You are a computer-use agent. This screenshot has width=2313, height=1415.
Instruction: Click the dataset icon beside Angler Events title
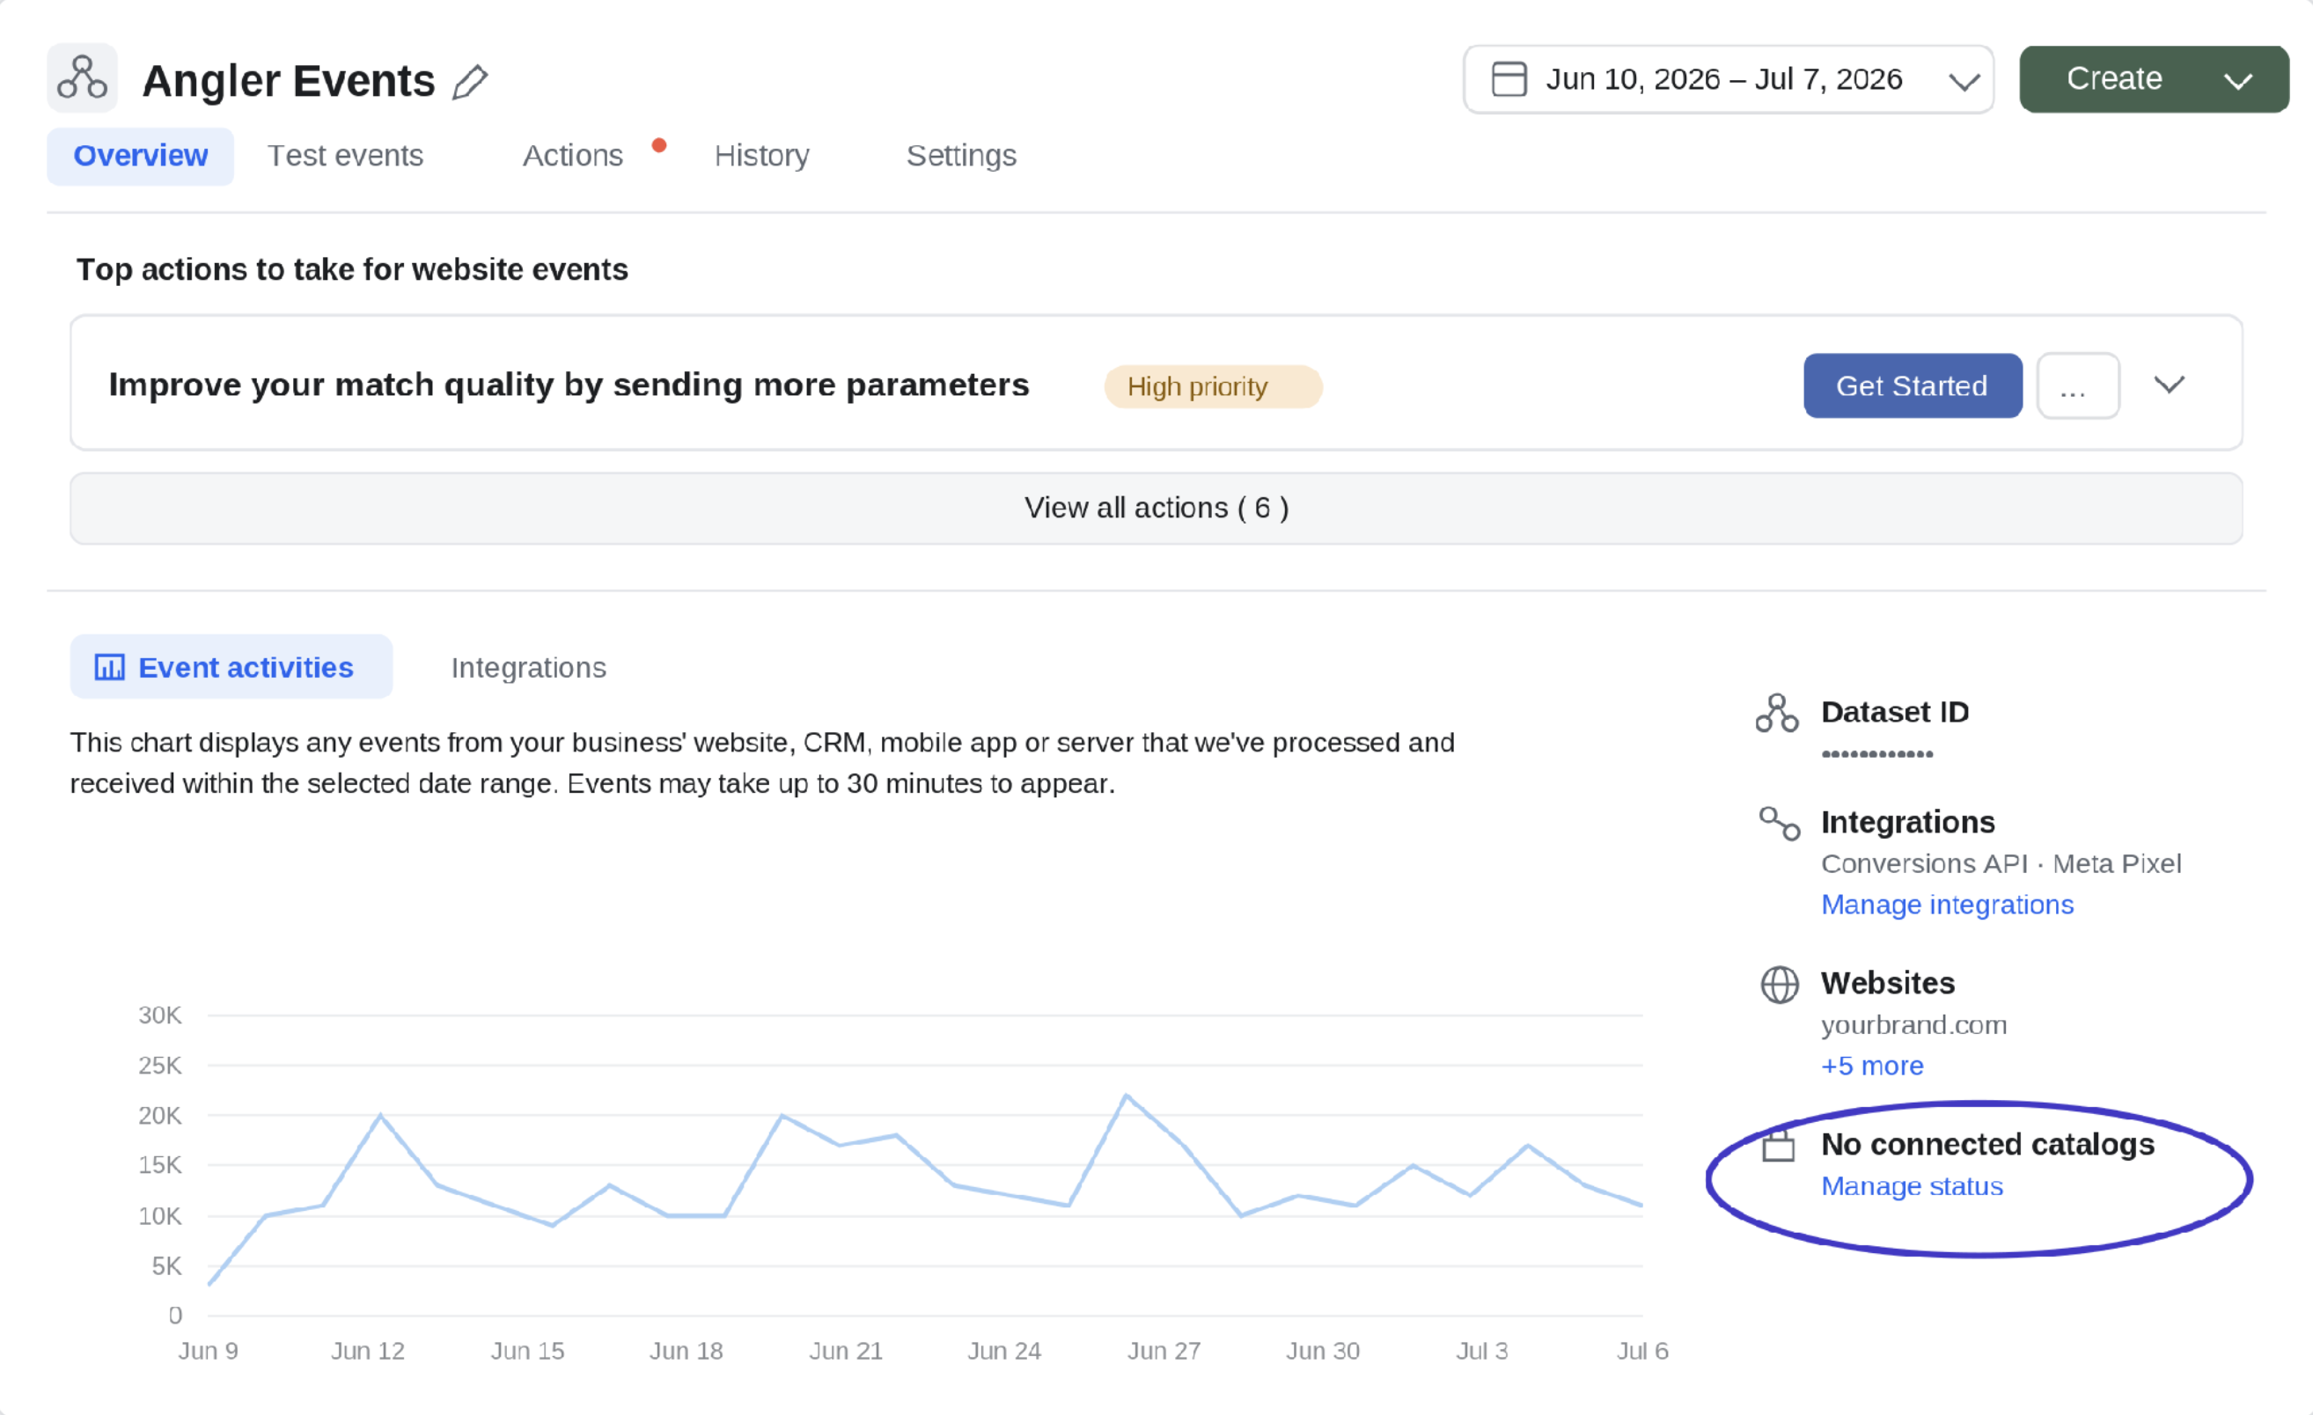[82, 78]
